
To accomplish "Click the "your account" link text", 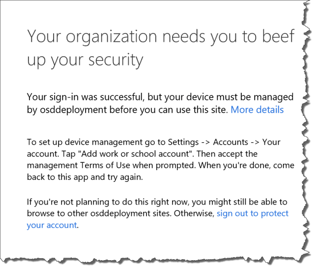I will pos(52,225).
